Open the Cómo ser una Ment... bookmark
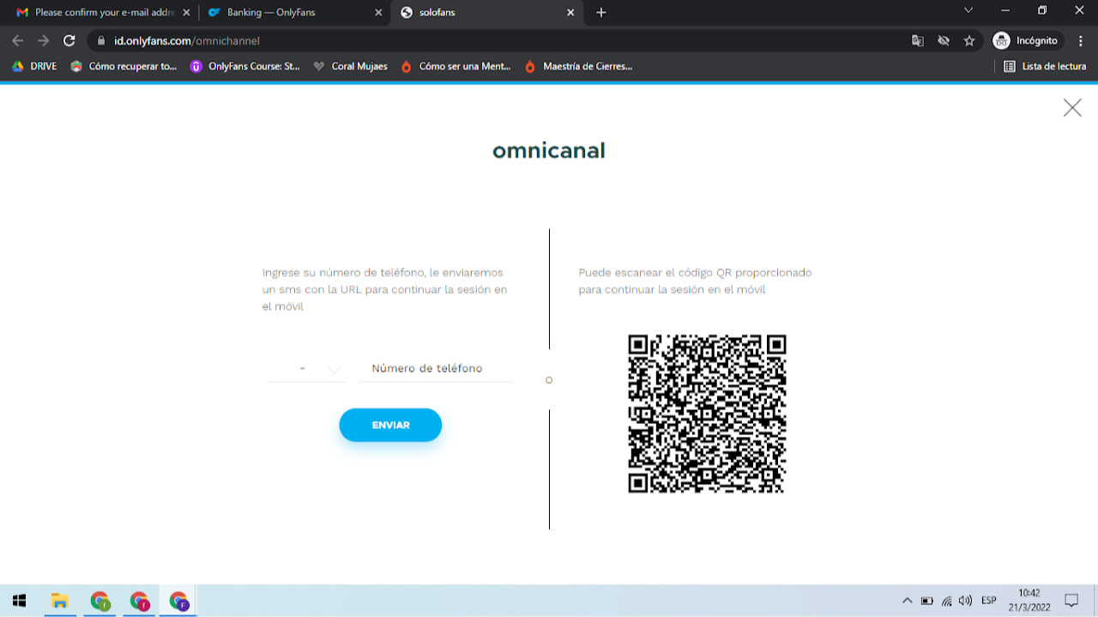 point(455,66)
